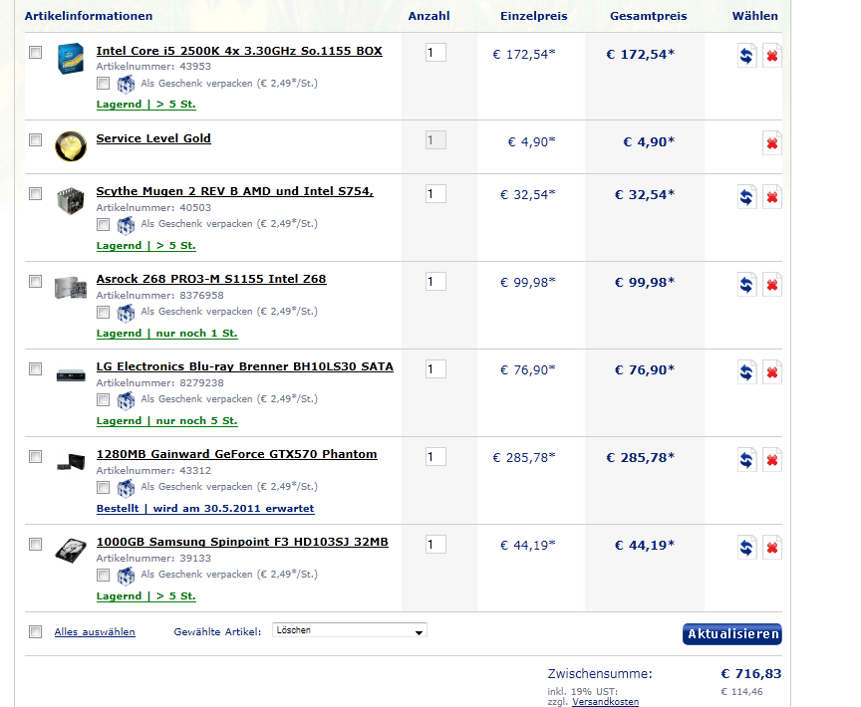Open Scythe Mugen 2 REV B product link
Viewport: 861px width, 707px height.
[234, 191]
